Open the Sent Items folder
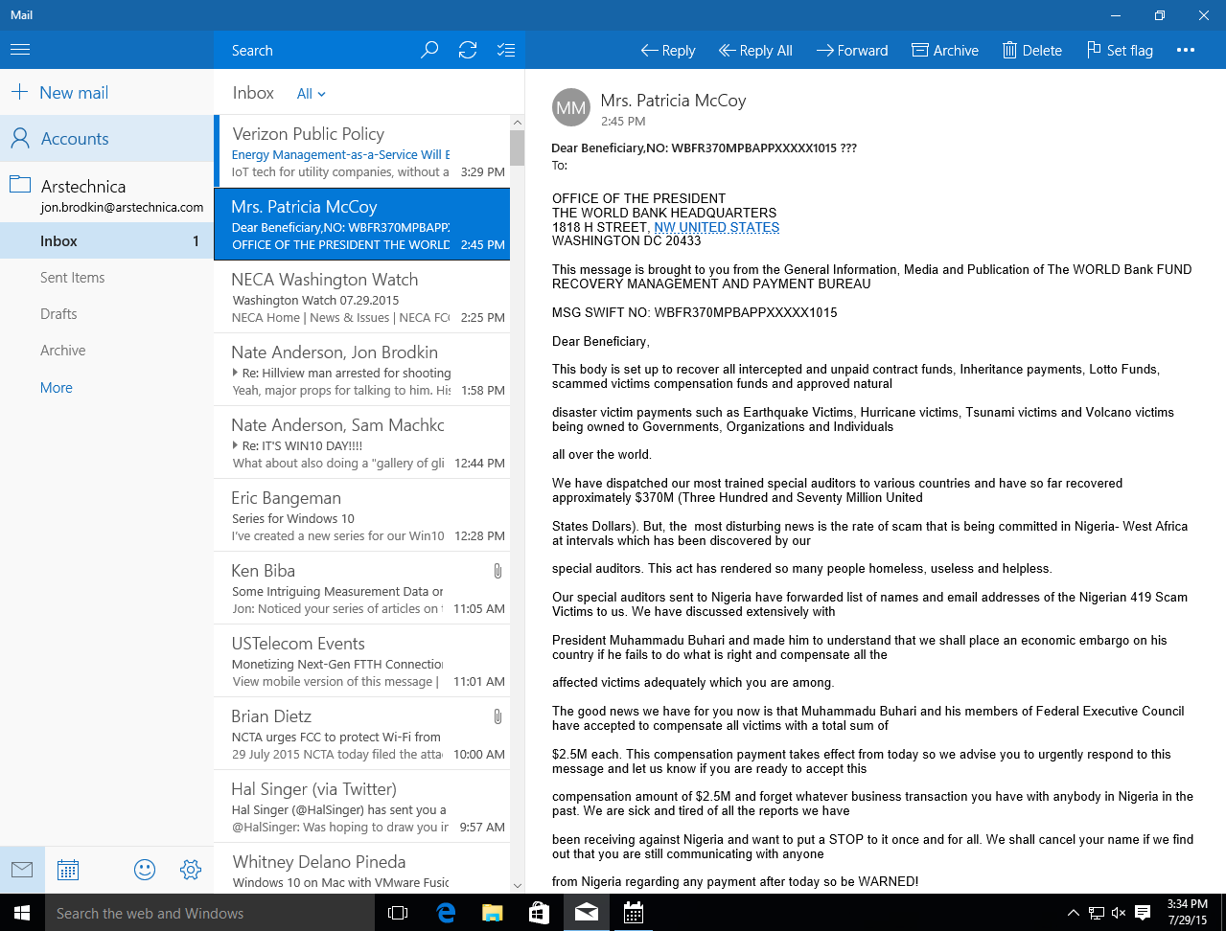 pyautogui.click(x=73, y=277)
